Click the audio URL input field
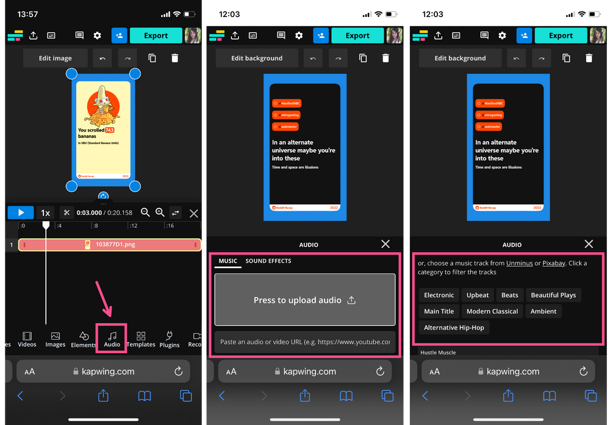 [305, 343]
